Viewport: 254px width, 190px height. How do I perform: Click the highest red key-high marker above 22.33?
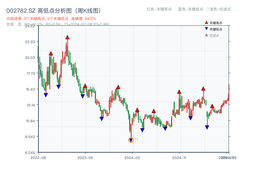[x=67, y=37]
